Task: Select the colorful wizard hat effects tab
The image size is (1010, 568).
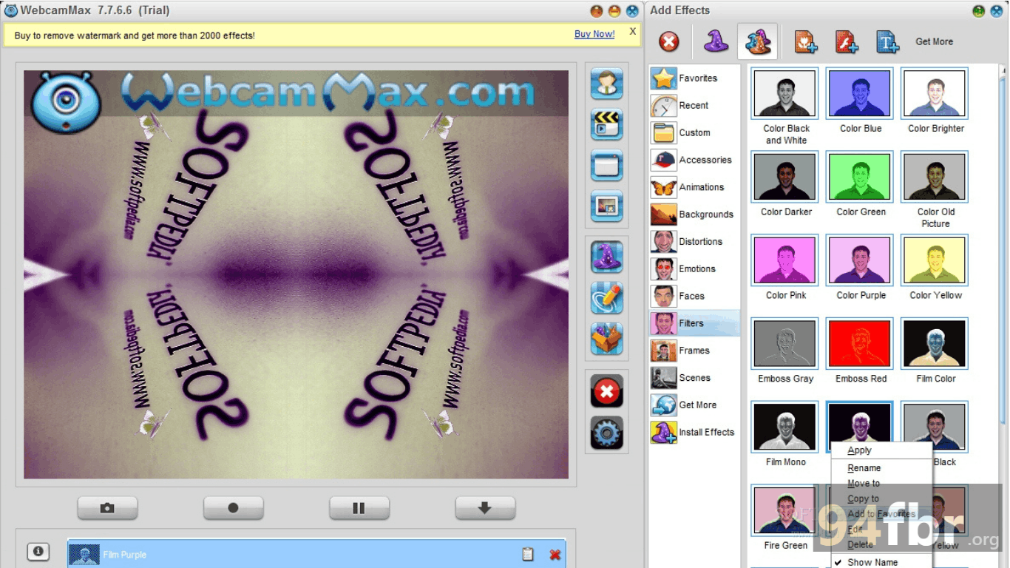Action: coord(758,41)
